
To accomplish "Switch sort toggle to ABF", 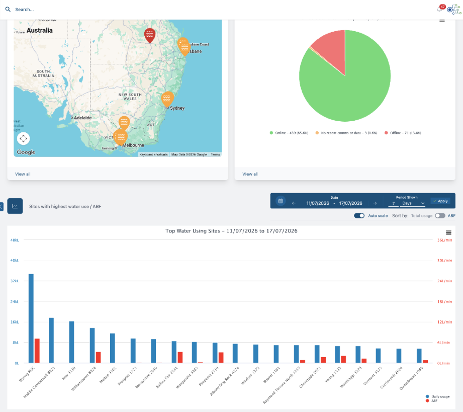I will (x=440, y=216).
